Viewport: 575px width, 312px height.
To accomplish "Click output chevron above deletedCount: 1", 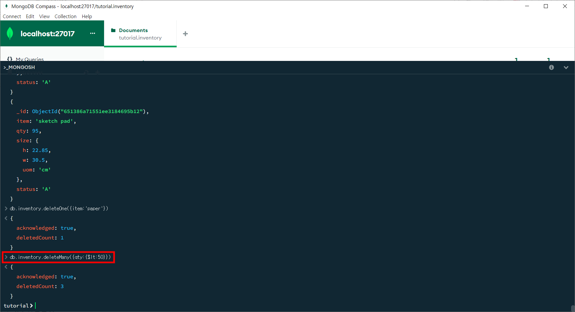I will pos(6,218).
